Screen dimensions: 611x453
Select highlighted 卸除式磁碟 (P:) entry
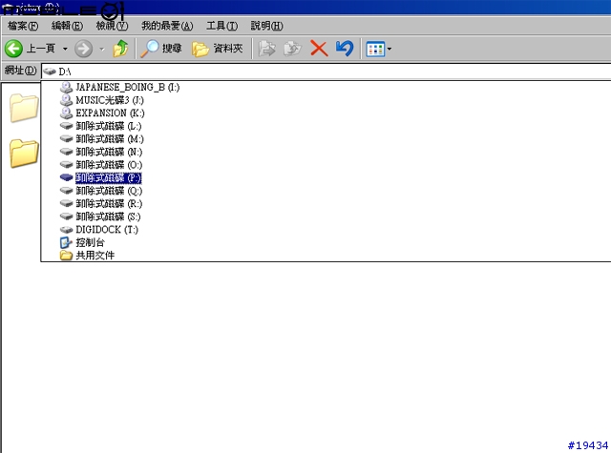[x=108, y=177]
